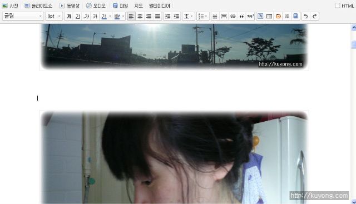Click the scrollbar up arrow
This screenshot has width=356, height=204.
[354, 28]
